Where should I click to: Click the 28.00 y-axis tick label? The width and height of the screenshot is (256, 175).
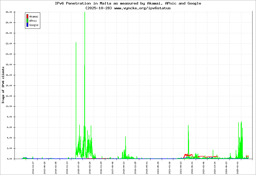point(9,12)
